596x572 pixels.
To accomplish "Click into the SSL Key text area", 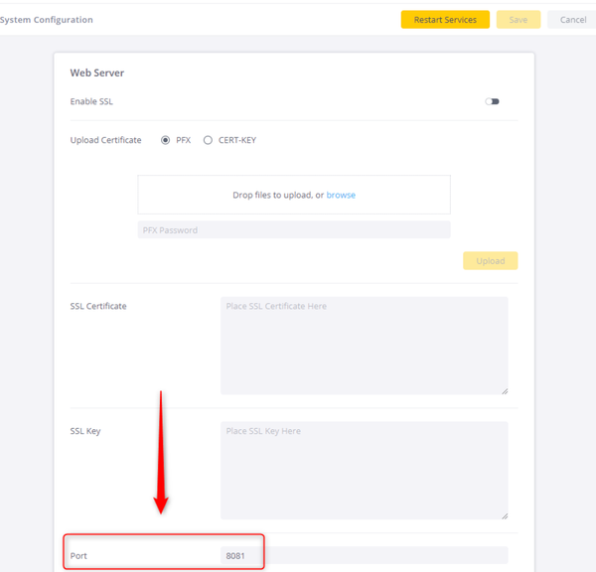I will pyautogui.click(x=365, y=470).
